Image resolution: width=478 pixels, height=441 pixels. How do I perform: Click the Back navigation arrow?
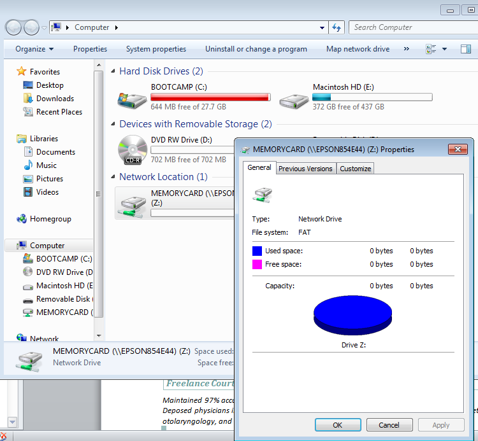click(13, 28)
